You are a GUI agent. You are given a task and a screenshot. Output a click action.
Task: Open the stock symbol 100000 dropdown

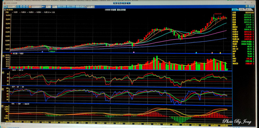point(15,7)
